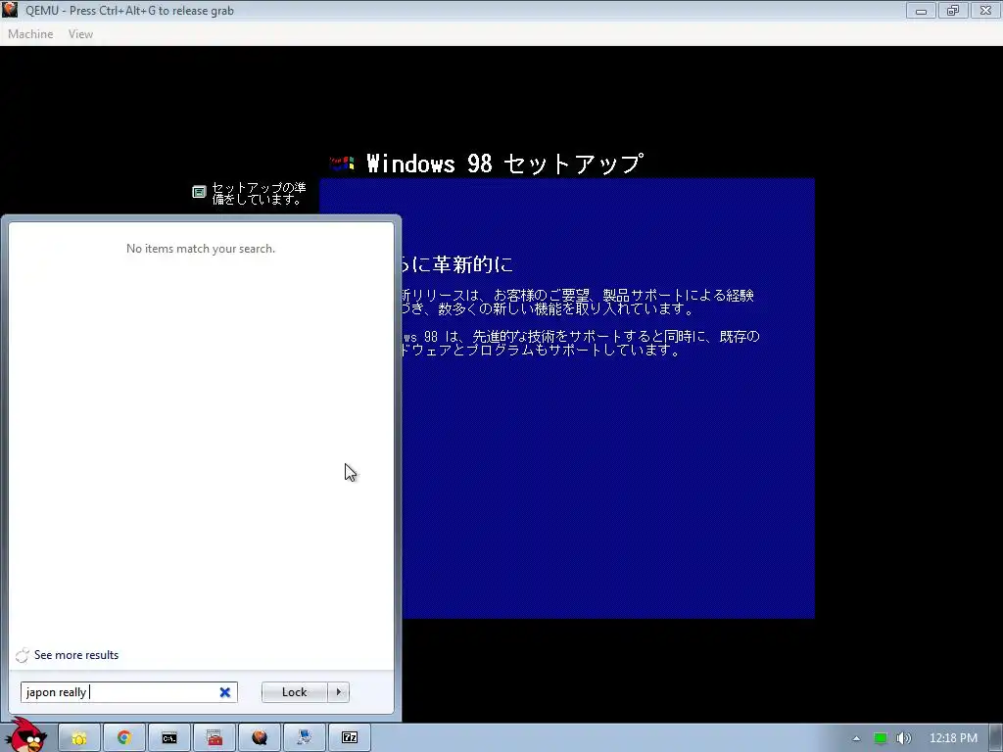This screenshot has height=752, width=1003.
Task: Launch Google Chrome from the taskbar
Action: [x=124, y=738]
